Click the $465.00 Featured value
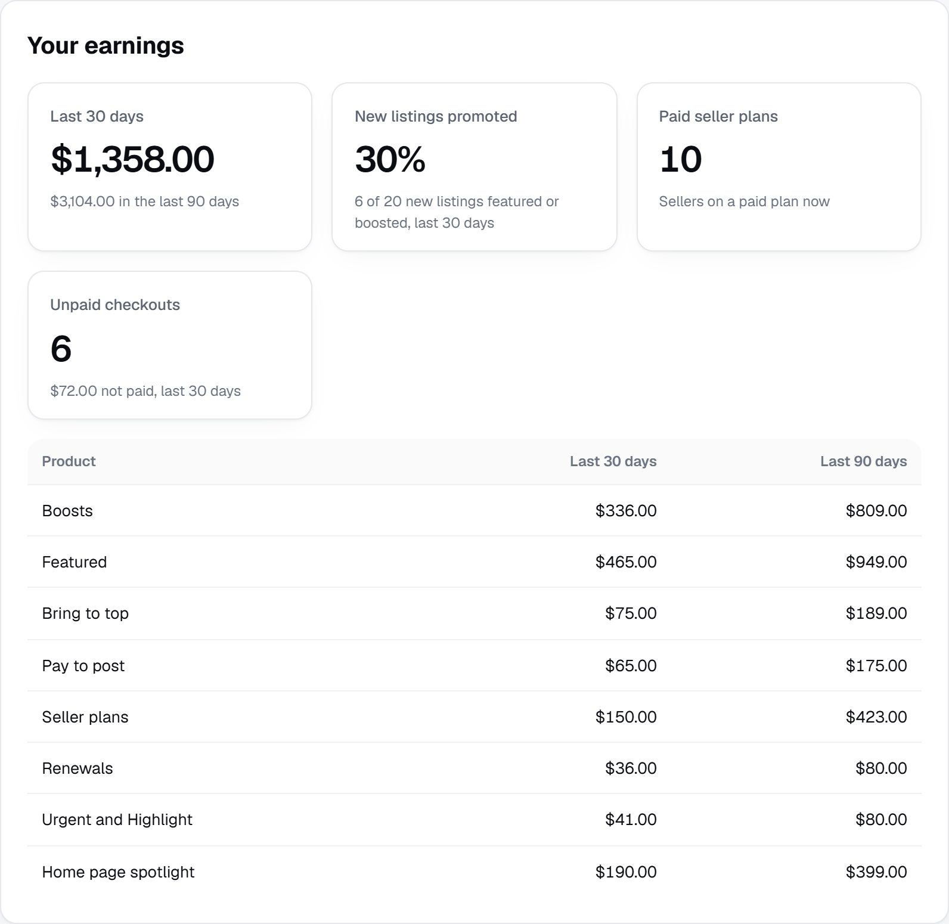The image size is (949, 924). pyautogui.click(x=626, y=562)
